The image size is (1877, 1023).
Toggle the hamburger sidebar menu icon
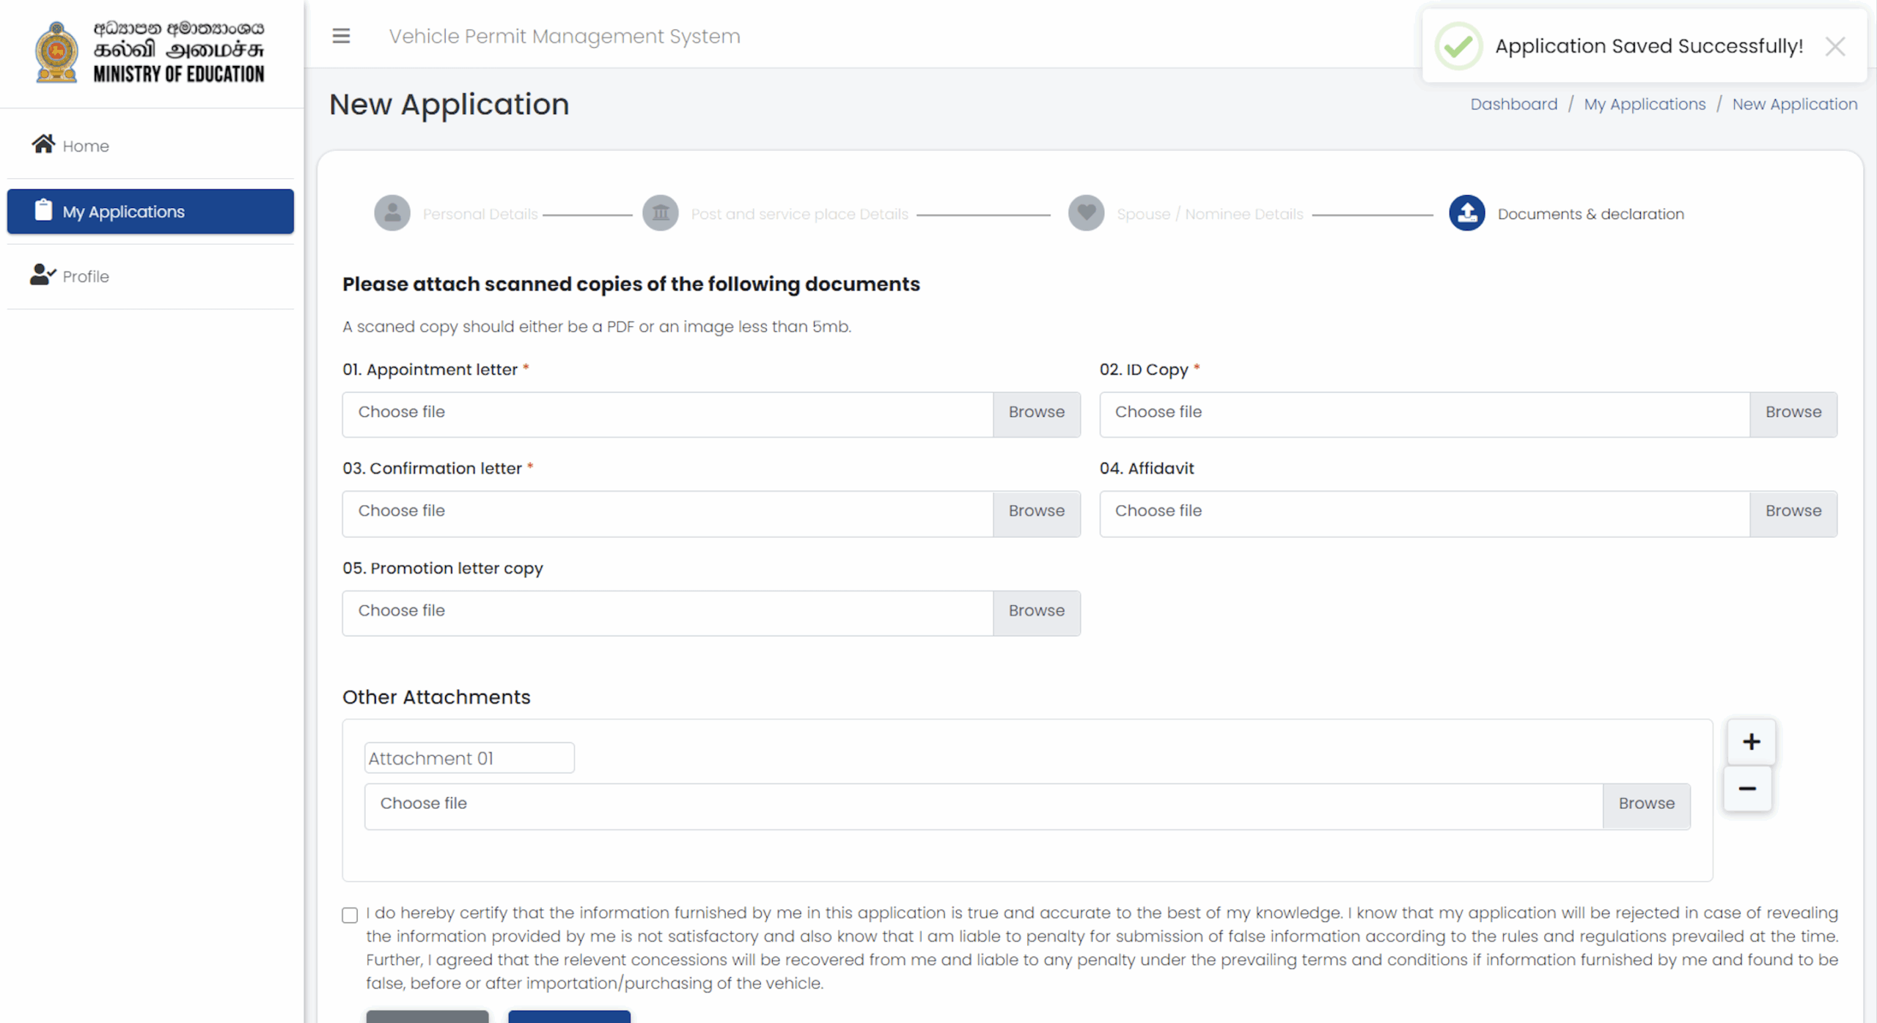coord(341,36)
